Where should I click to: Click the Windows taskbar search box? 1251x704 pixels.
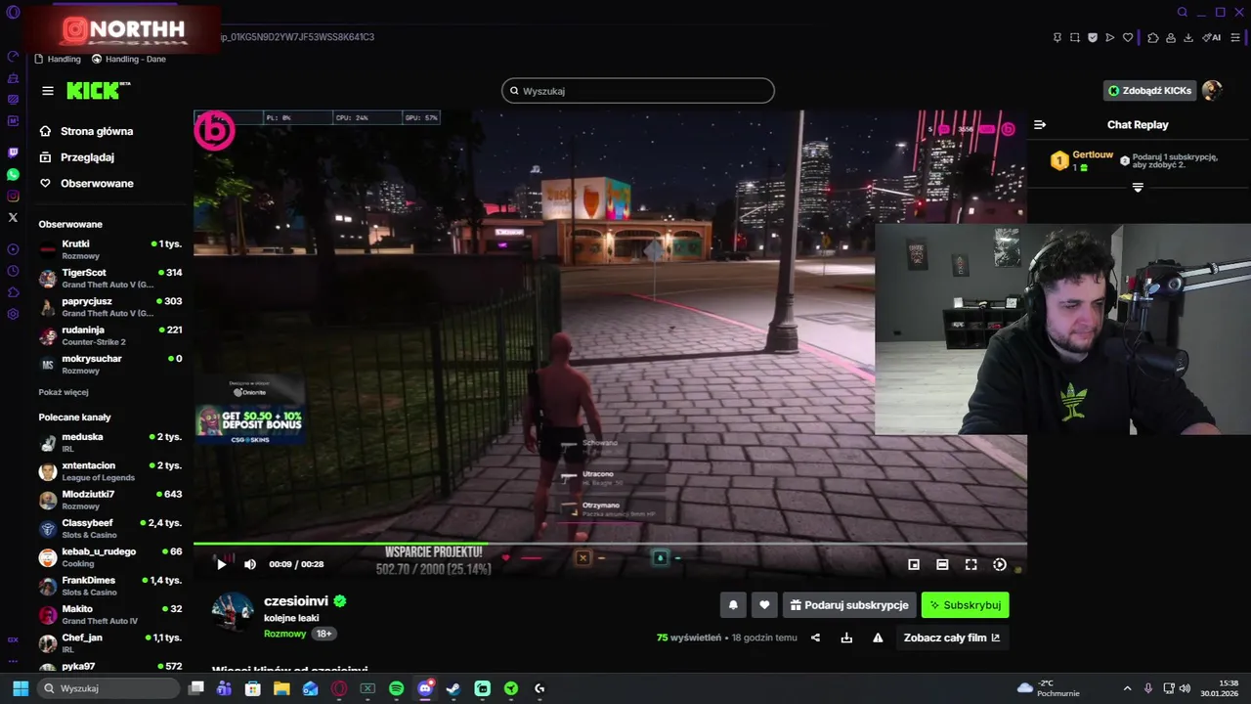coord(109,688)
